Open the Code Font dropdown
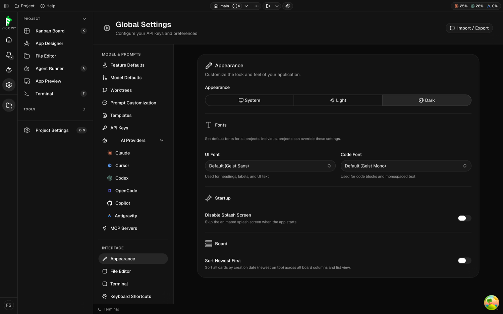Viewport: 503px width, 314px height. click(x=406, y=166)
